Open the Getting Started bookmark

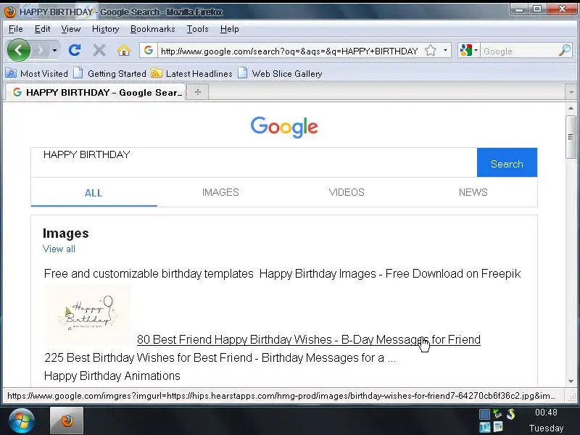point(110,74)
